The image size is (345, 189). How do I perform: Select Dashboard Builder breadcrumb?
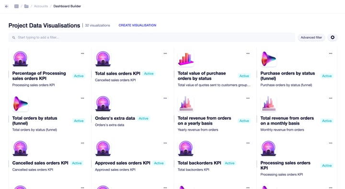(x=67, y=6)
